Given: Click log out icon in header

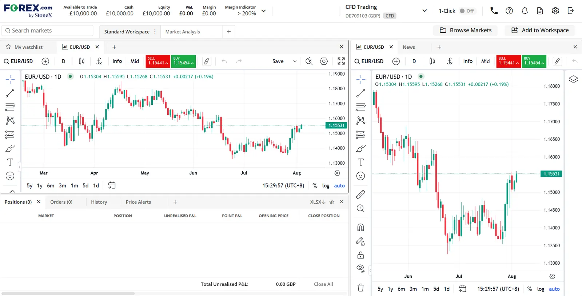Looking at the screenshot, I should pyautogui.click(x=571, y=11).
